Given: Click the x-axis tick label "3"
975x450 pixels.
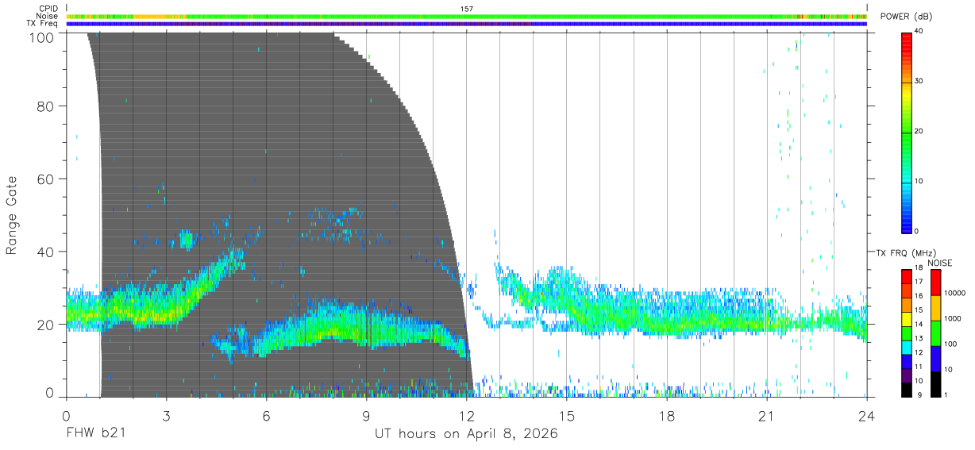Looking at the screenshot, I should coord(166,414).
